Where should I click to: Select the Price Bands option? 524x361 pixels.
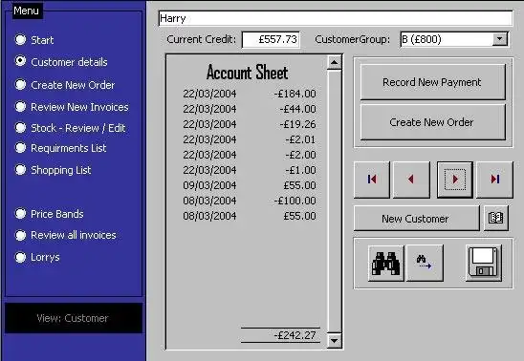pyautogui.click(x=50, y=214)
